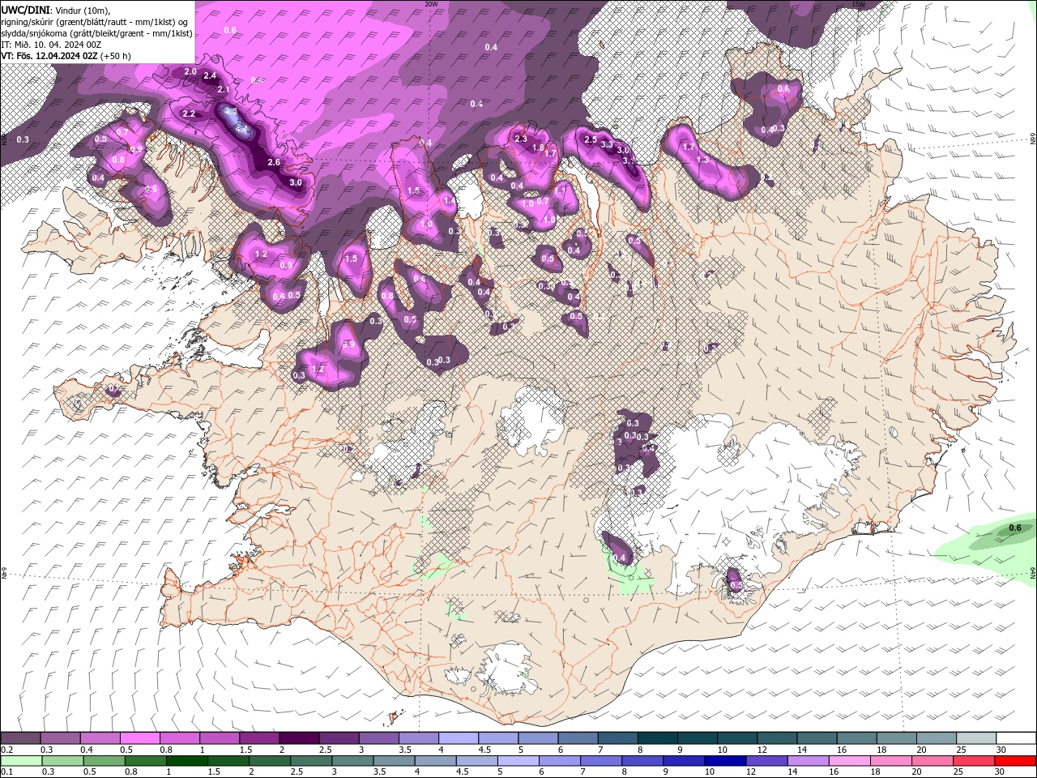Click the '0.2' label in the top legend row
The height and width of the screenshot is (778, 1037).
pyautogui.click(x=6, y=750)
